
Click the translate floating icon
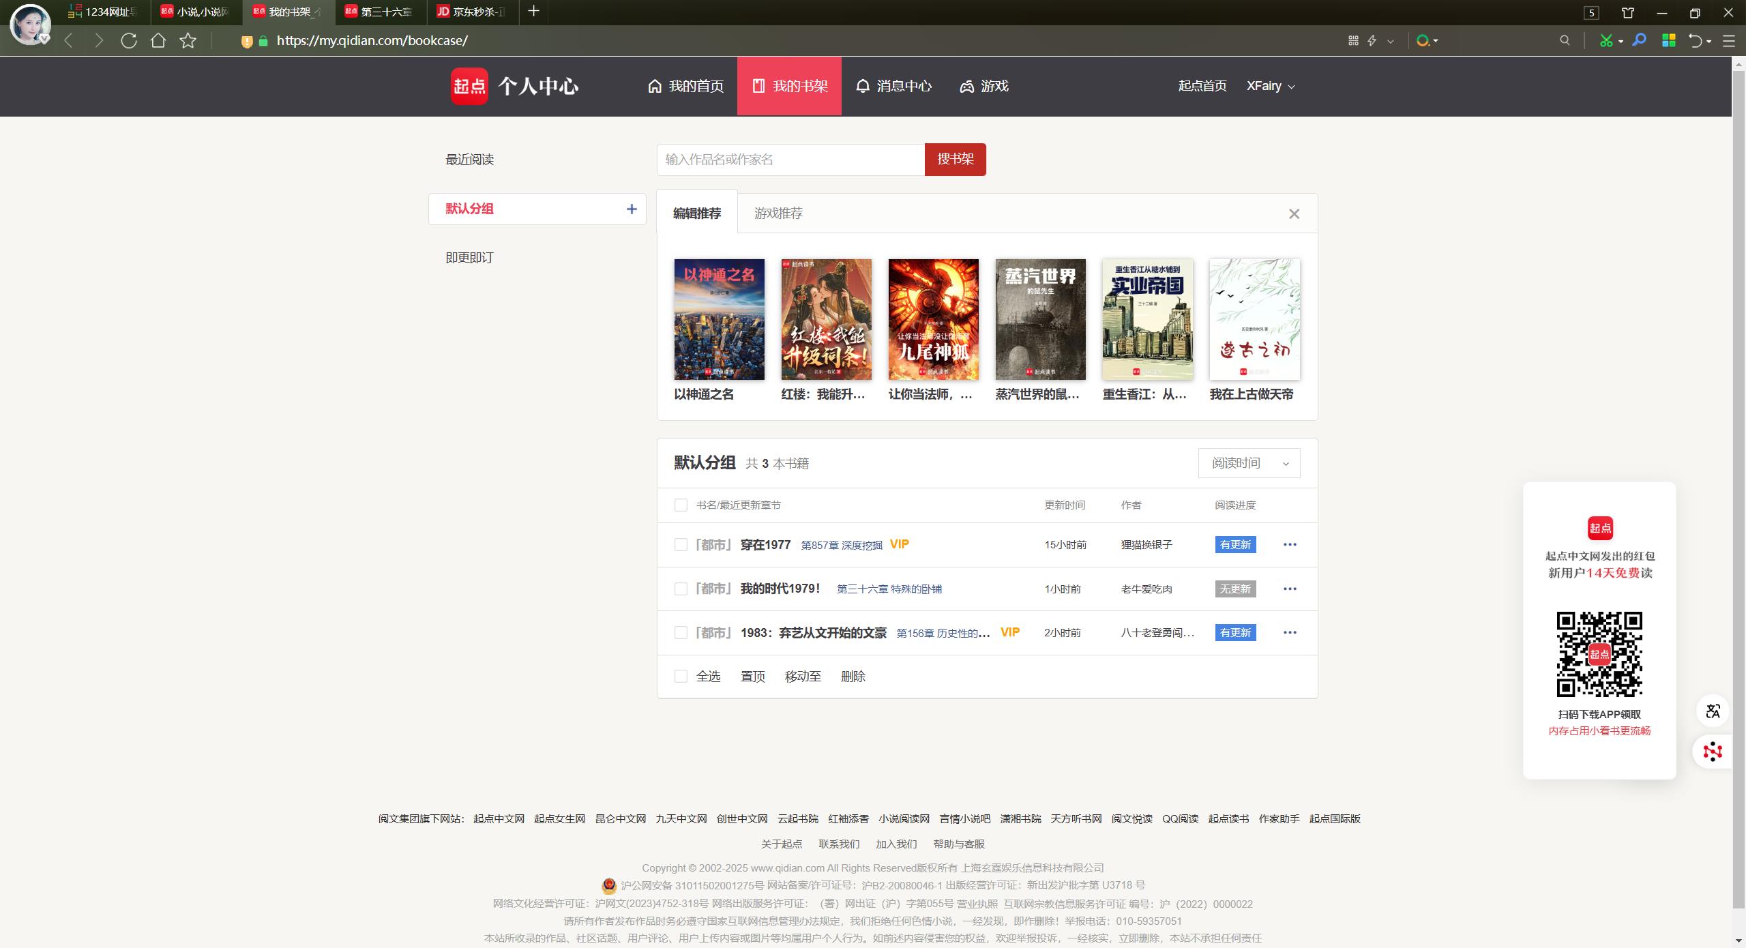[x=1713, y=711]
